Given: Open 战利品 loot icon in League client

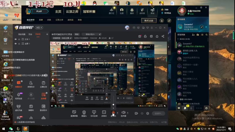Looking at the screenshot, I should click(142, 11).
